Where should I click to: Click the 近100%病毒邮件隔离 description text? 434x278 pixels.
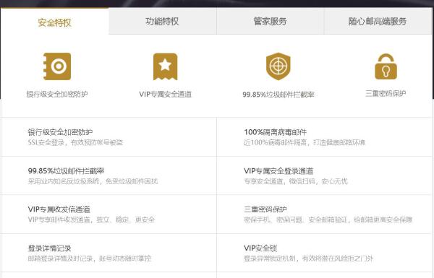pyautogui.click(x=305, y=142)
